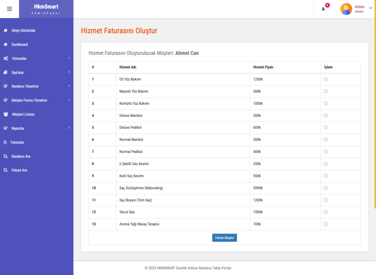Click the Yönetici role label
The height and width of the screenshot is (275, 376).
[x=359, y=11]
